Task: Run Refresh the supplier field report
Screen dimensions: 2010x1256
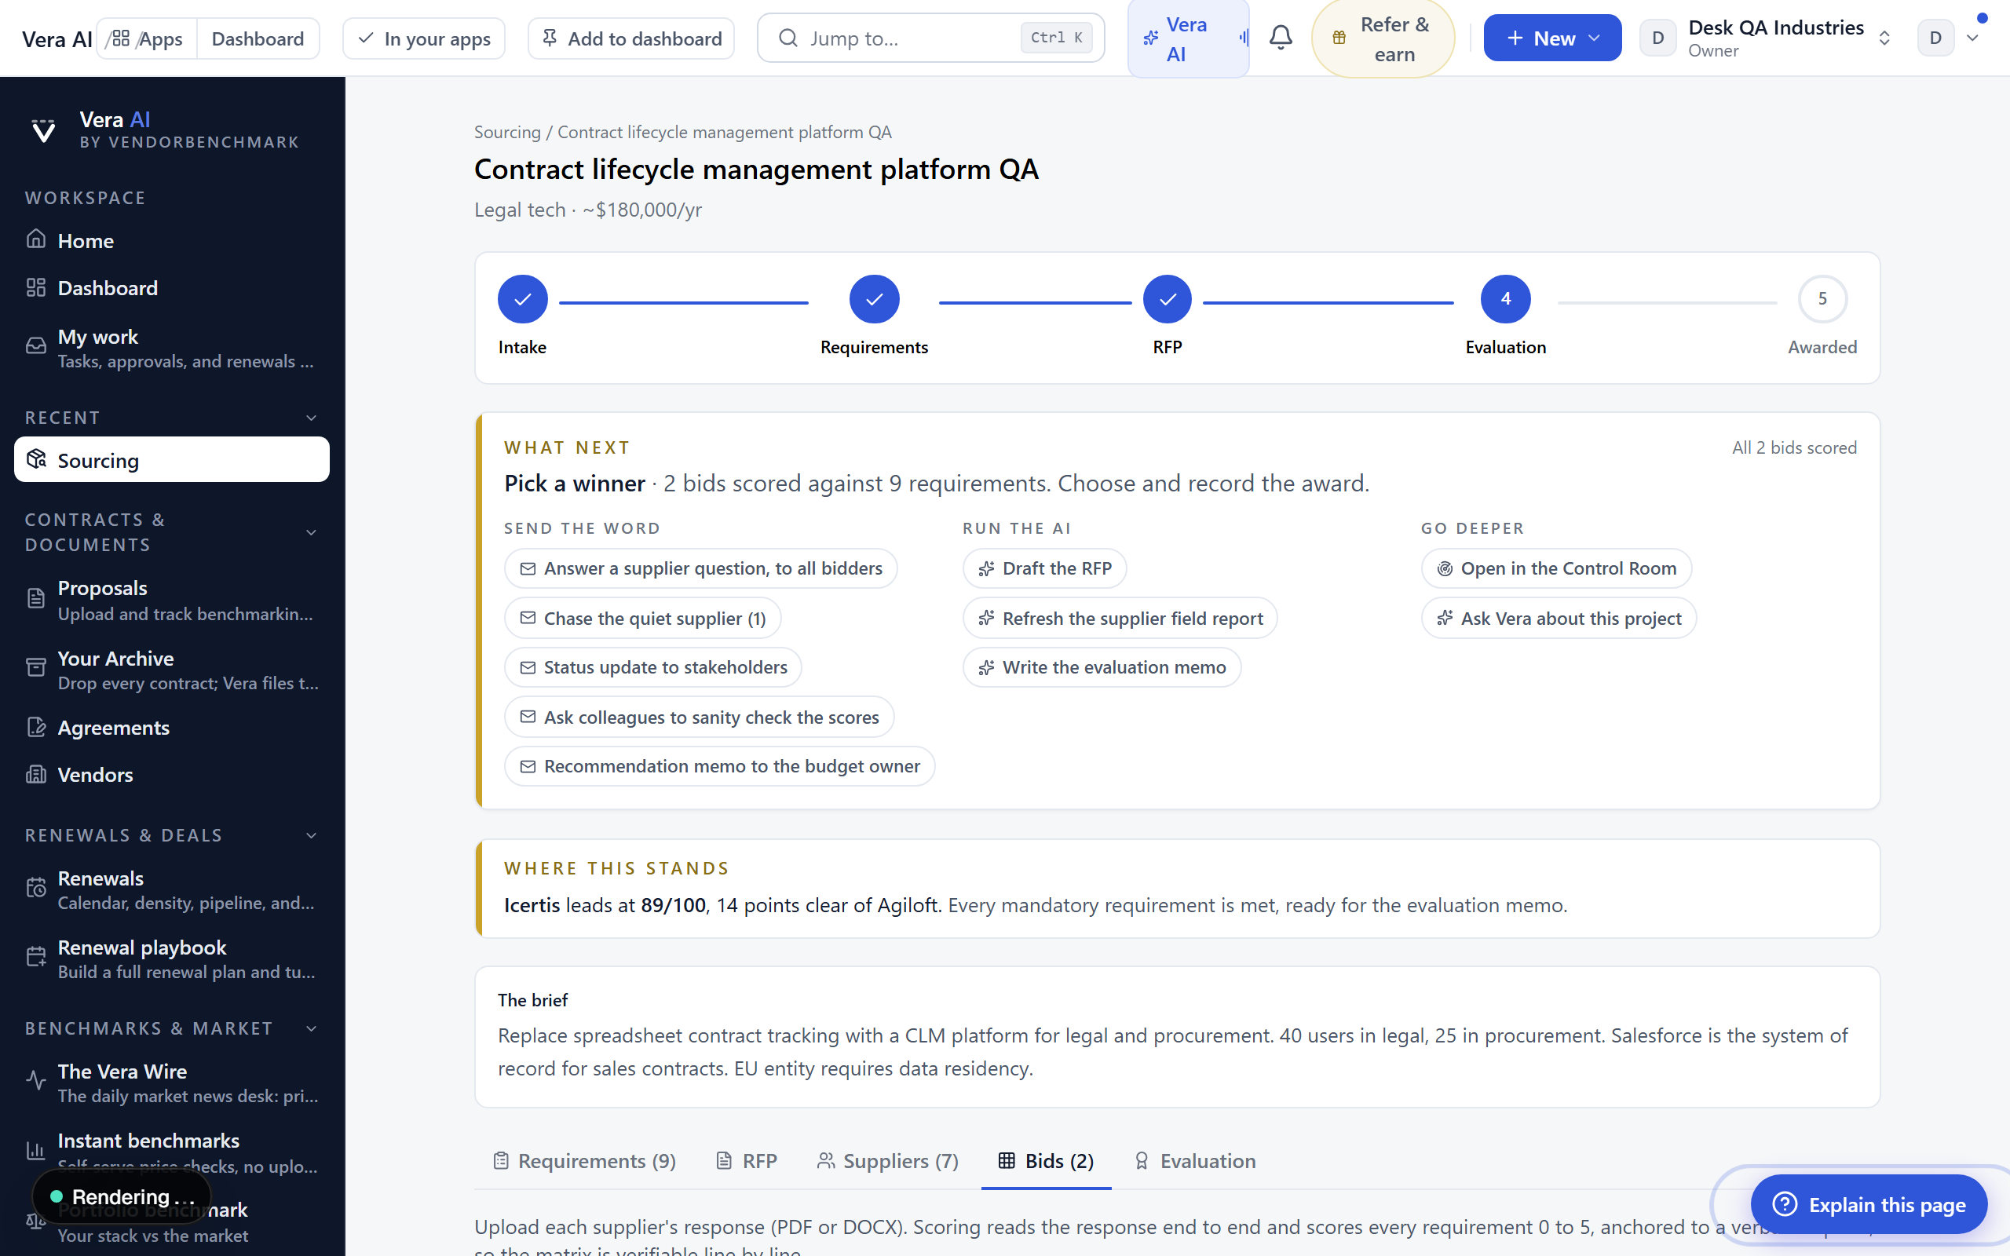Action: coord(1120,618)
